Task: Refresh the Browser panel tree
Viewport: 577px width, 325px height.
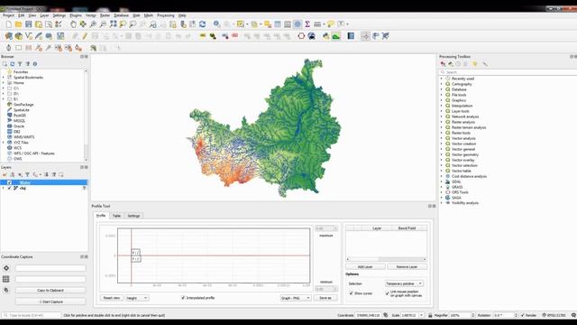Action: point(13,64)
